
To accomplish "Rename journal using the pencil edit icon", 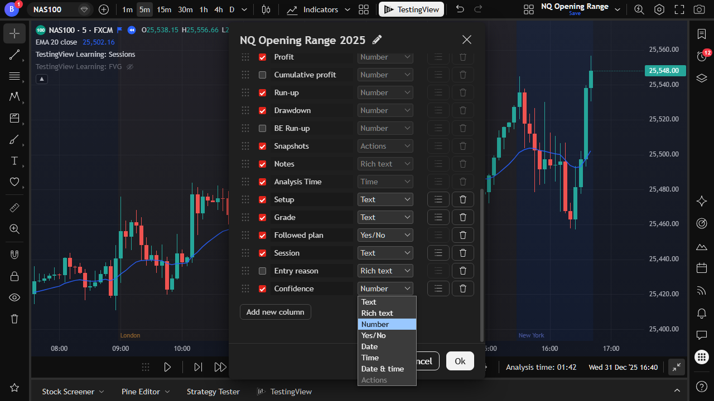I will 377,40.
